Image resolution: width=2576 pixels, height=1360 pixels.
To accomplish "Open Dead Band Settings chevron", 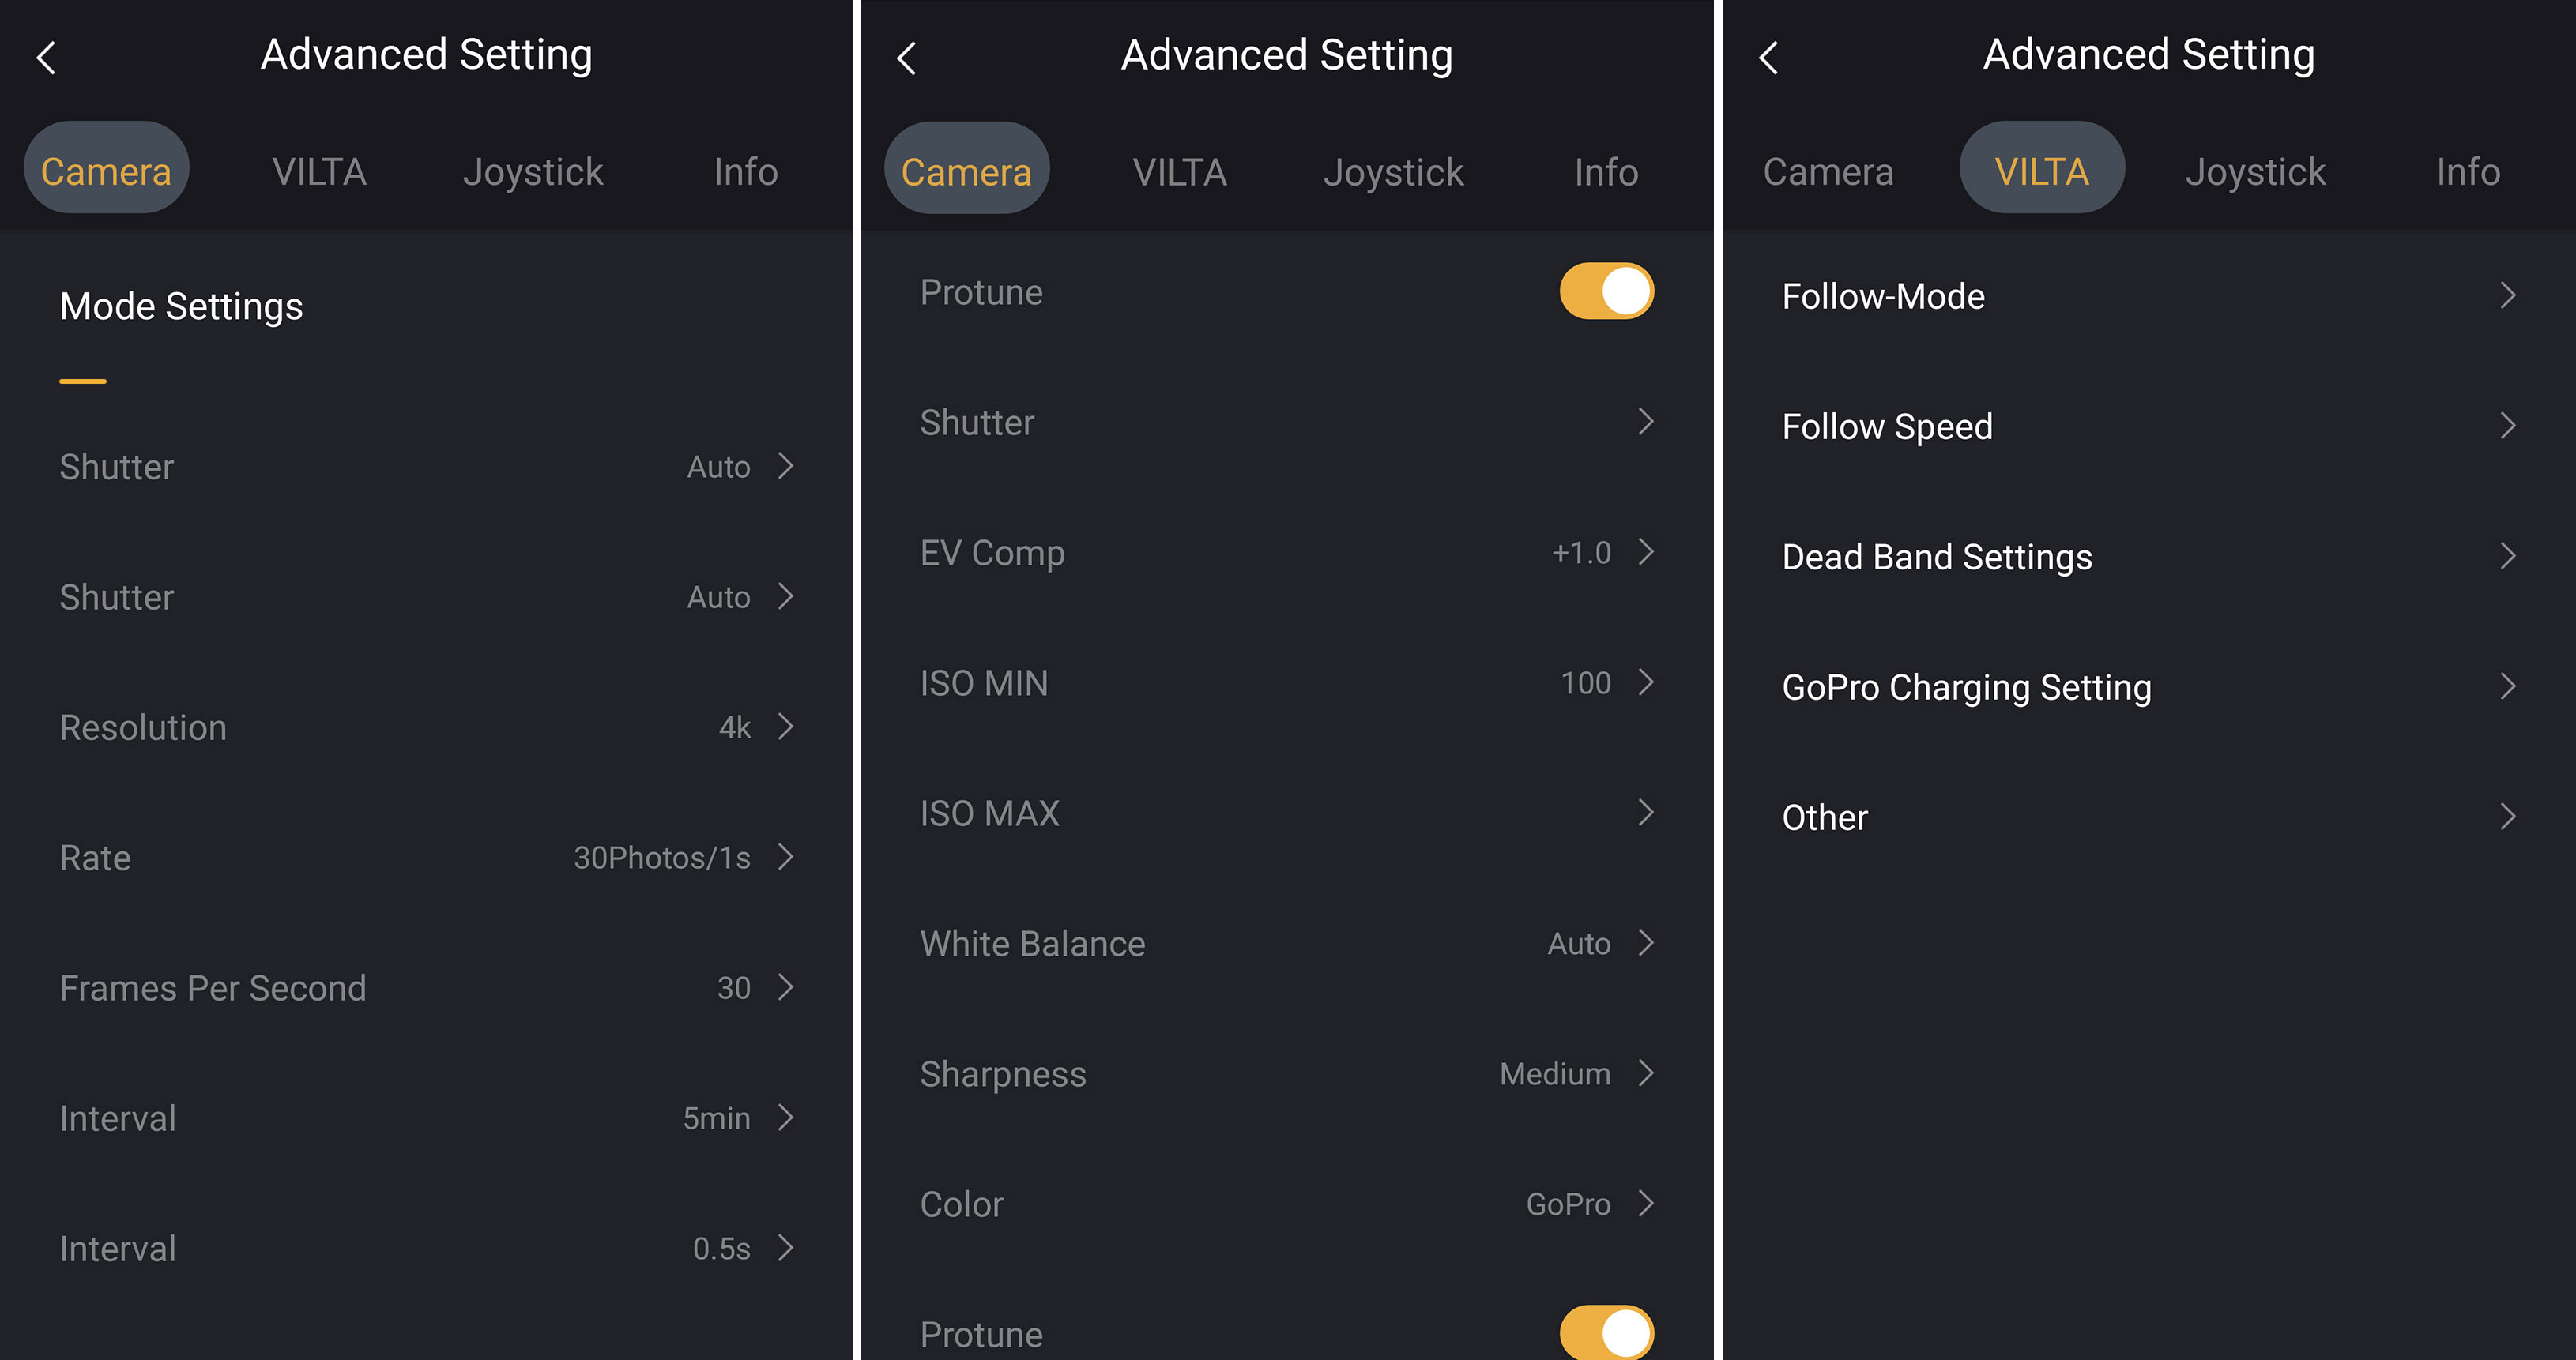I will coord(2506,557).
